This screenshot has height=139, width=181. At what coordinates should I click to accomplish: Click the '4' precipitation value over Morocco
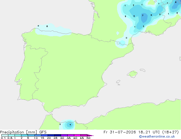click(70, 125)
